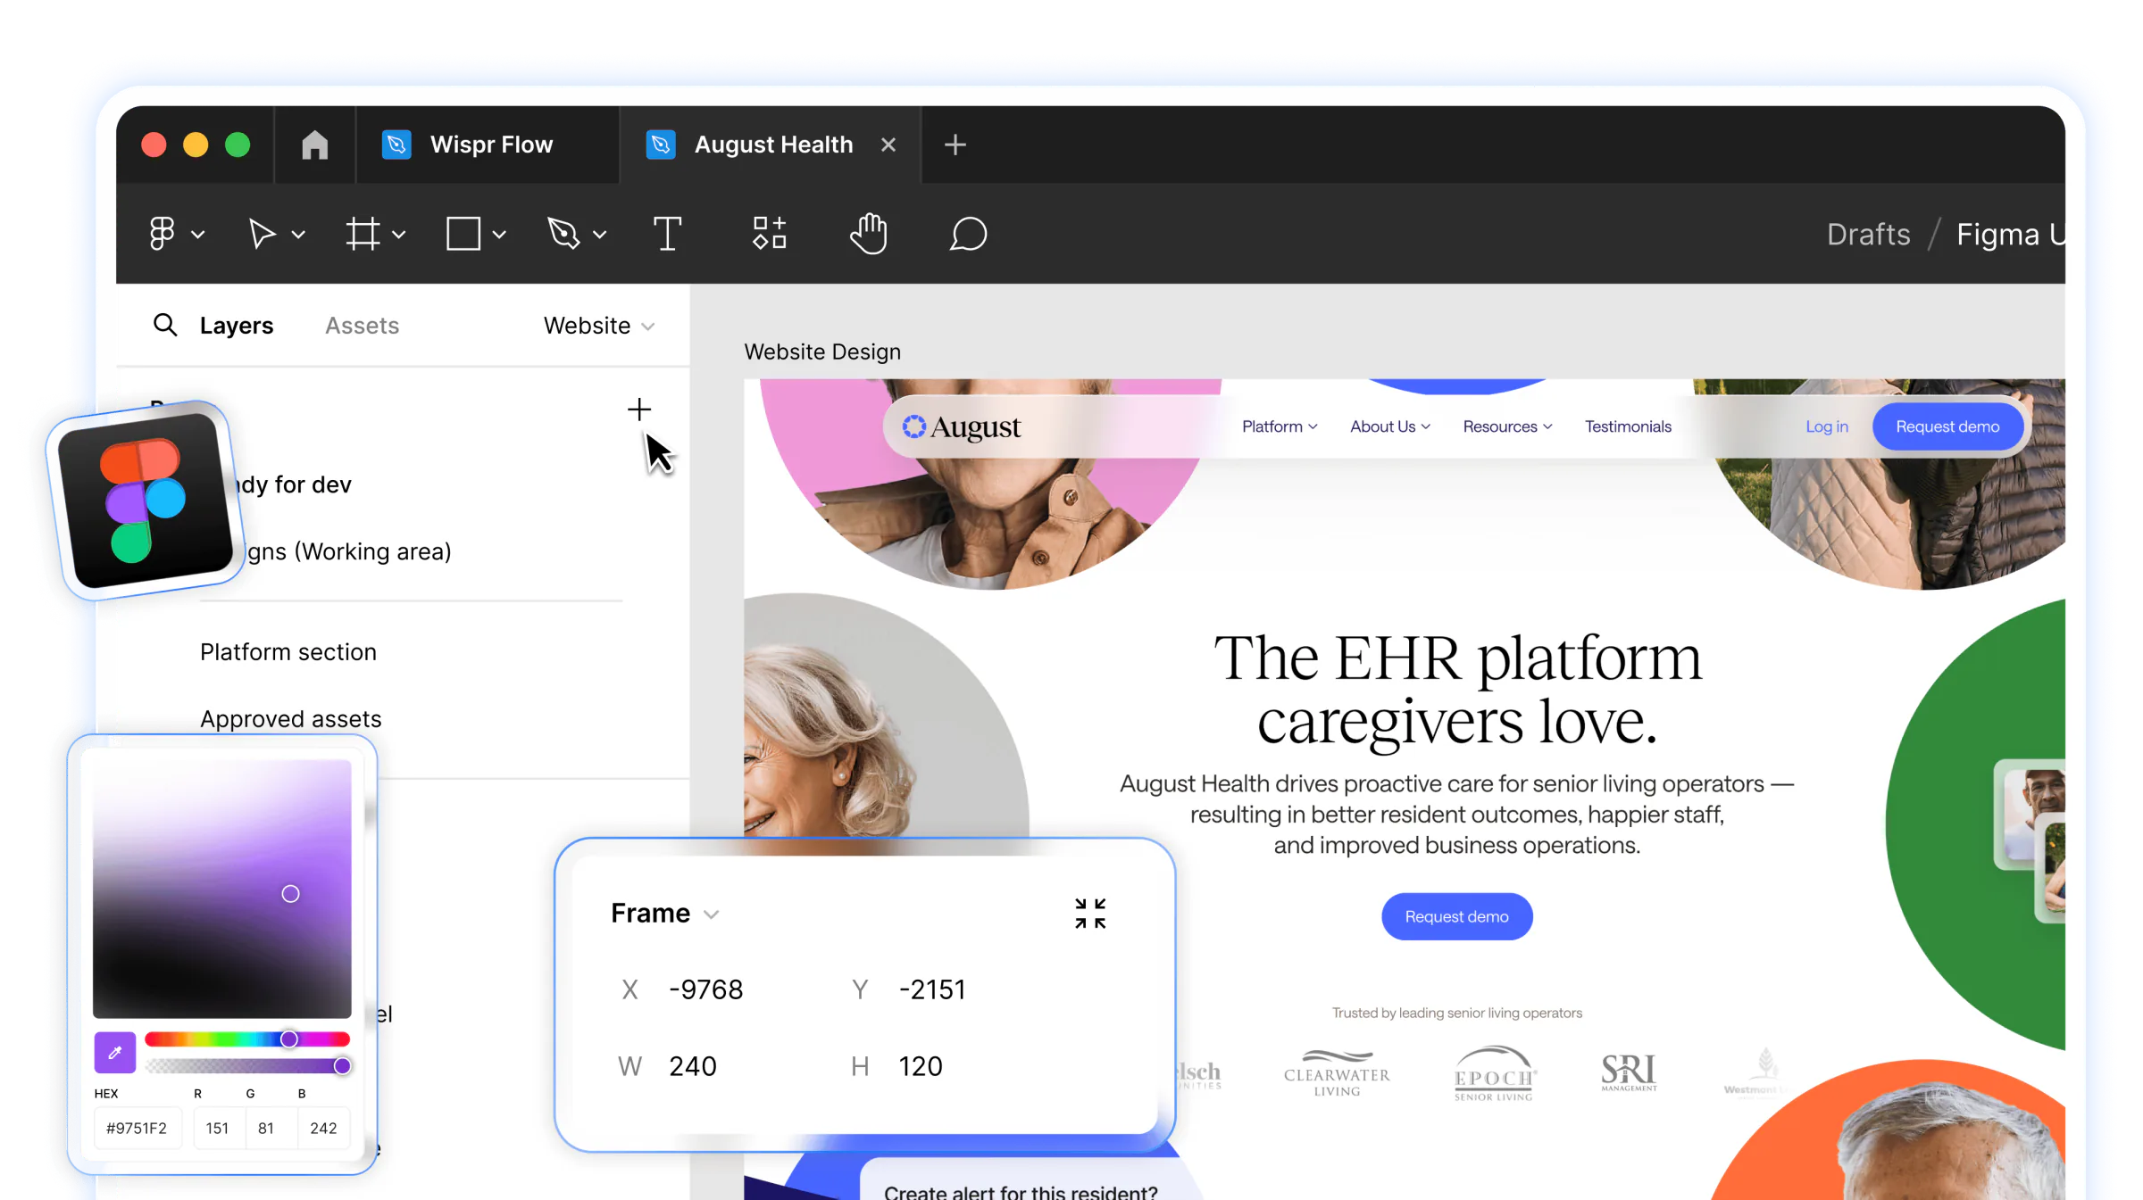
Task: Expand shape tool options chevron
Action: (499, 235)
